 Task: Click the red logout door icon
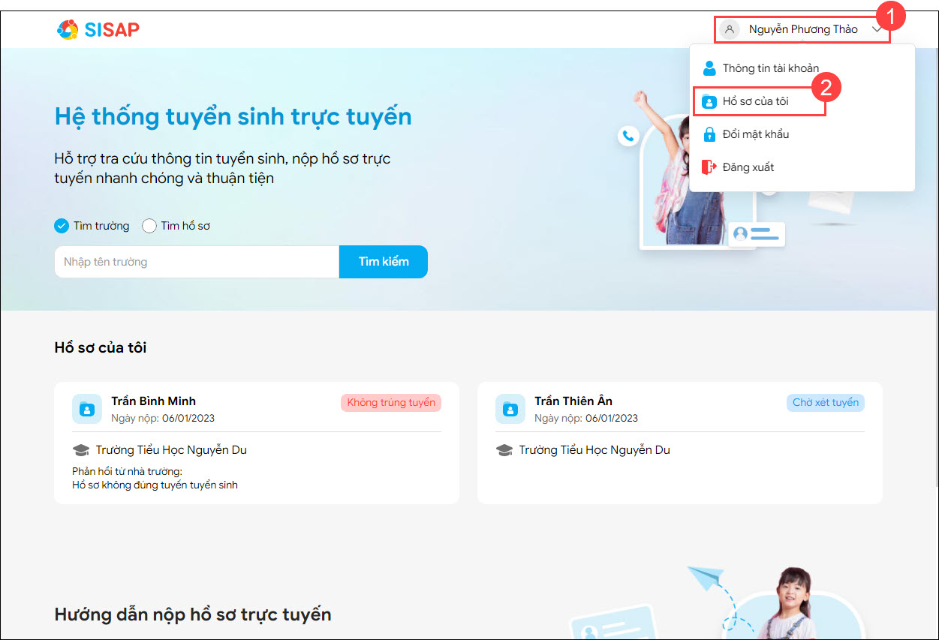tap(709, 167)
